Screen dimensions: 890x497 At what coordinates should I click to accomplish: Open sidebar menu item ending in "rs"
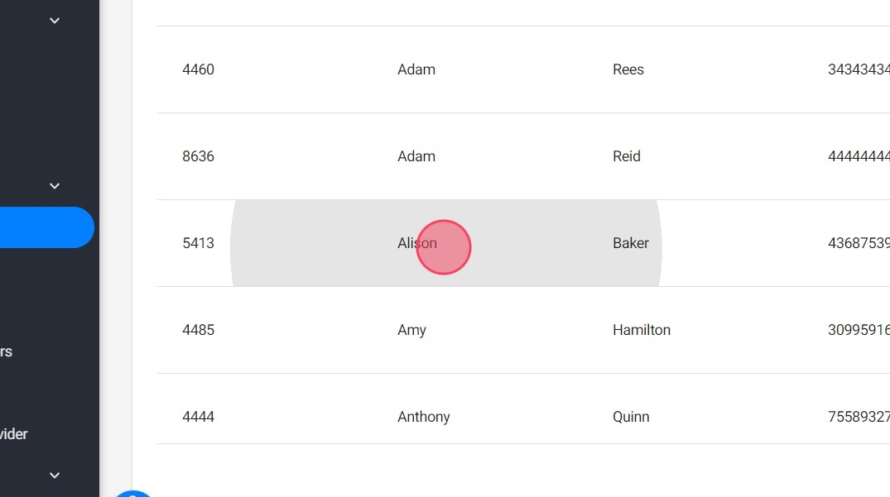7,351
